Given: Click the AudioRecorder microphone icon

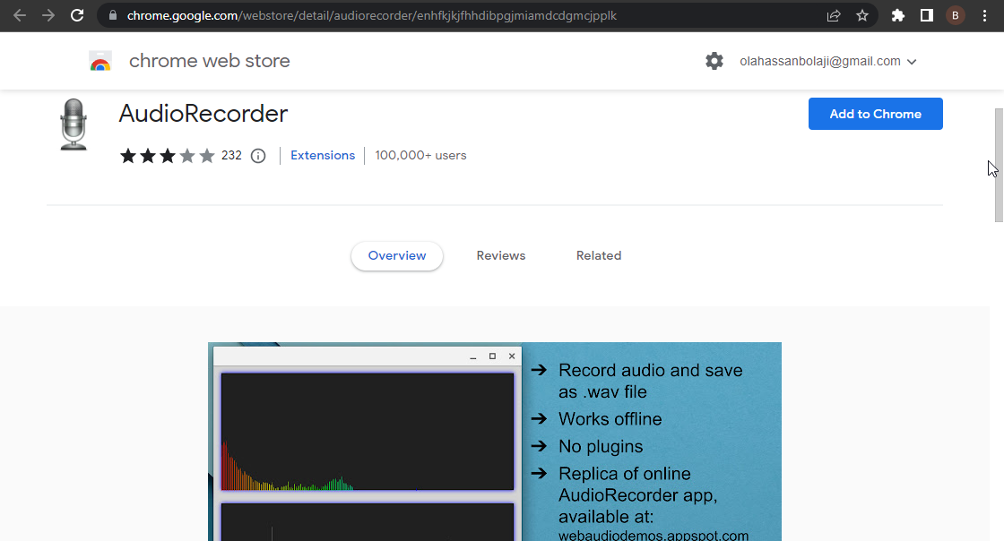Looking at the screenshot, I should tap(74, 125).
